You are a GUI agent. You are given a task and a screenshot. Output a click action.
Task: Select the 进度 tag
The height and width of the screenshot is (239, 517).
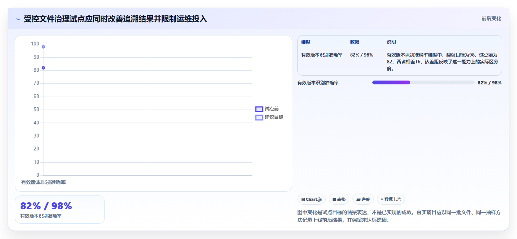pos(363,199)
